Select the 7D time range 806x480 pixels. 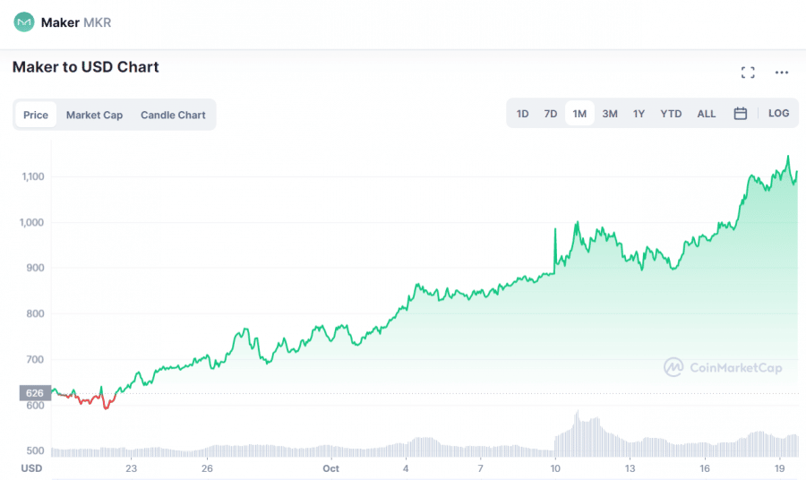(x=551, y=114)
